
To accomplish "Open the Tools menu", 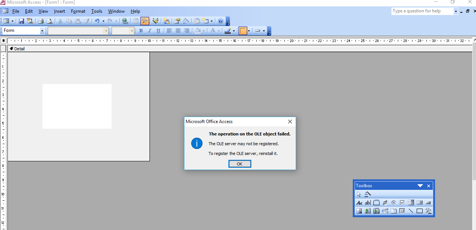I will click(x=97, y=11).
